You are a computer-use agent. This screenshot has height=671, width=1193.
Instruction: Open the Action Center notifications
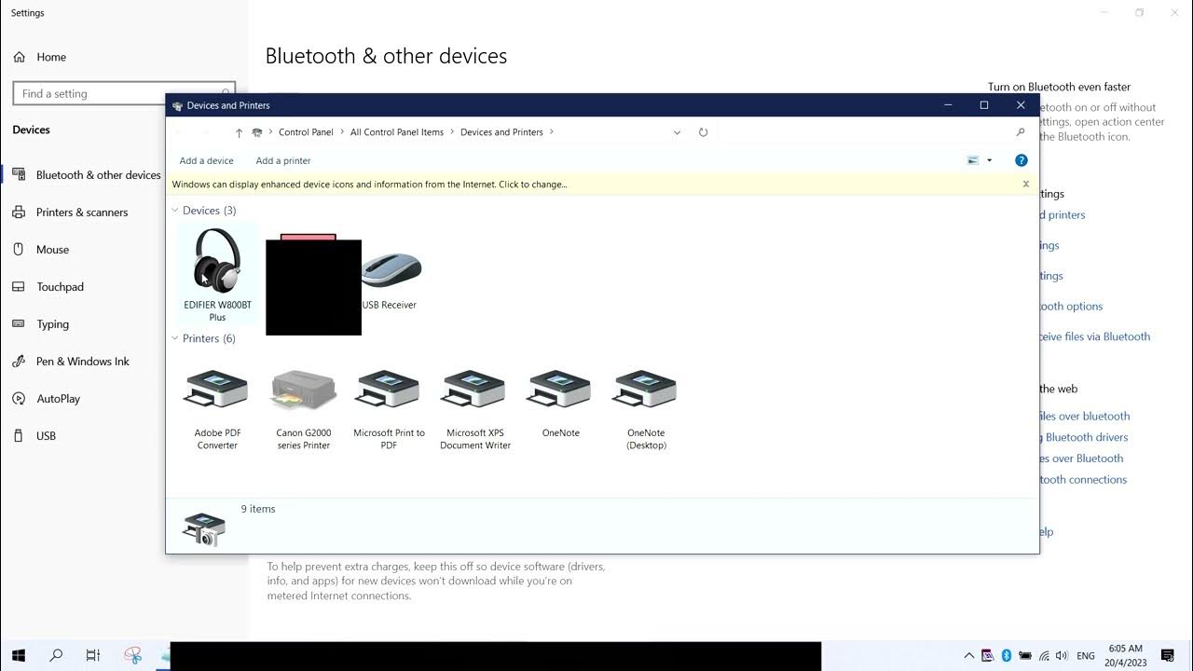pos(1168,656)
